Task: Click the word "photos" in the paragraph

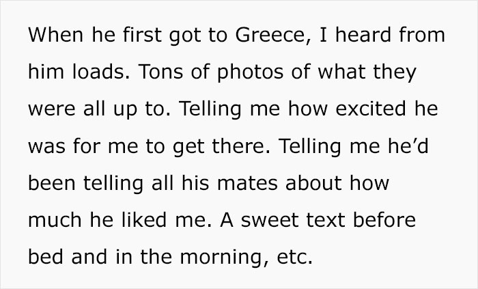Action: click(251, 72)
